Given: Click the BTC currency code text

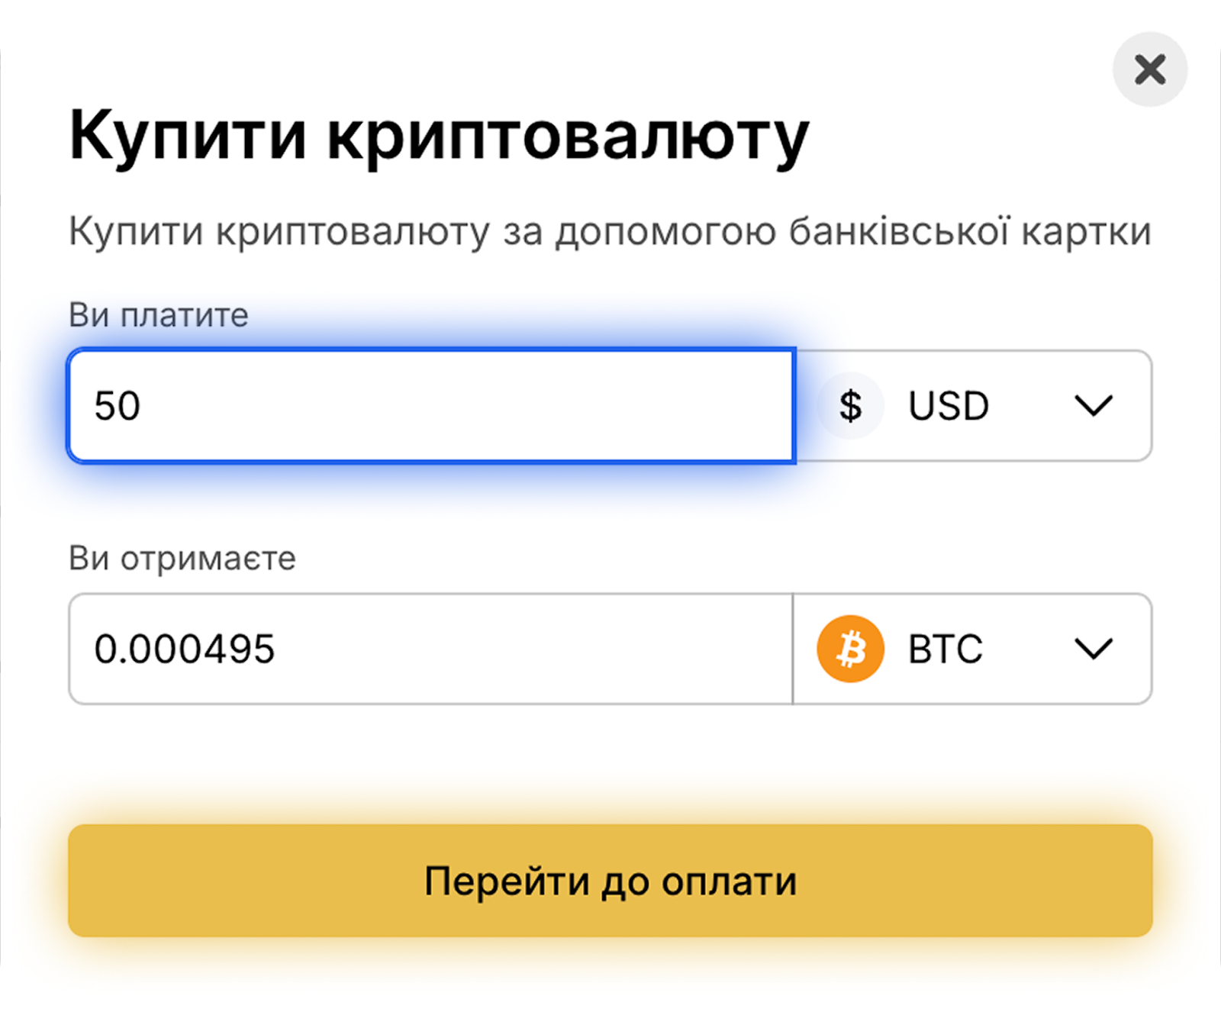Looking at the screenshot, I should click(946, 649).
